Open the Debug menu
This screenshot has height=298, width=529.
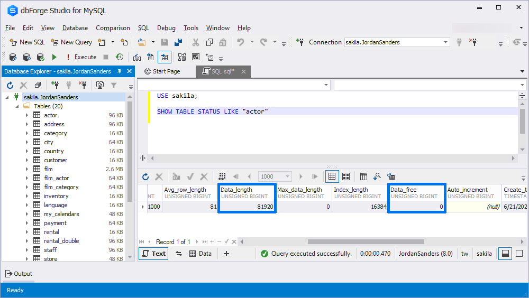click(x=166, y=28)
